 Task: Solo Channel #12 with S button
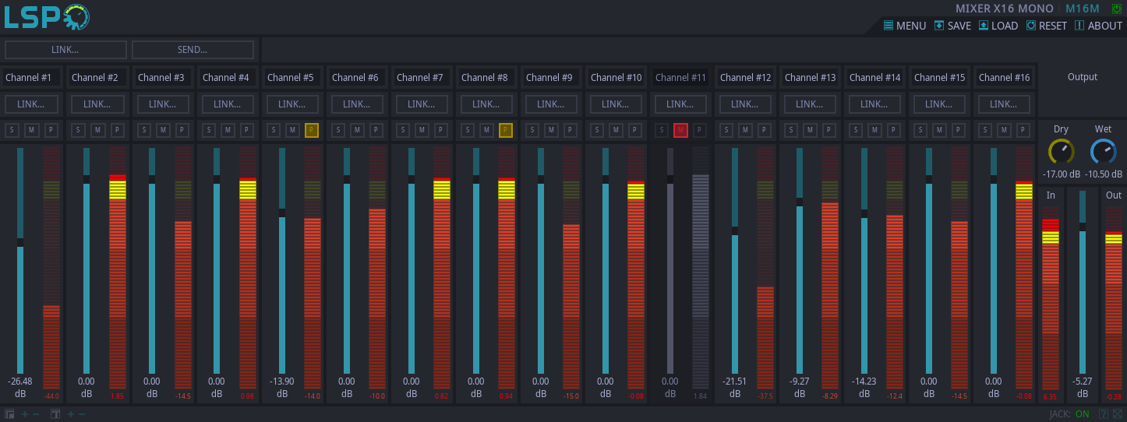pos(726,130)
